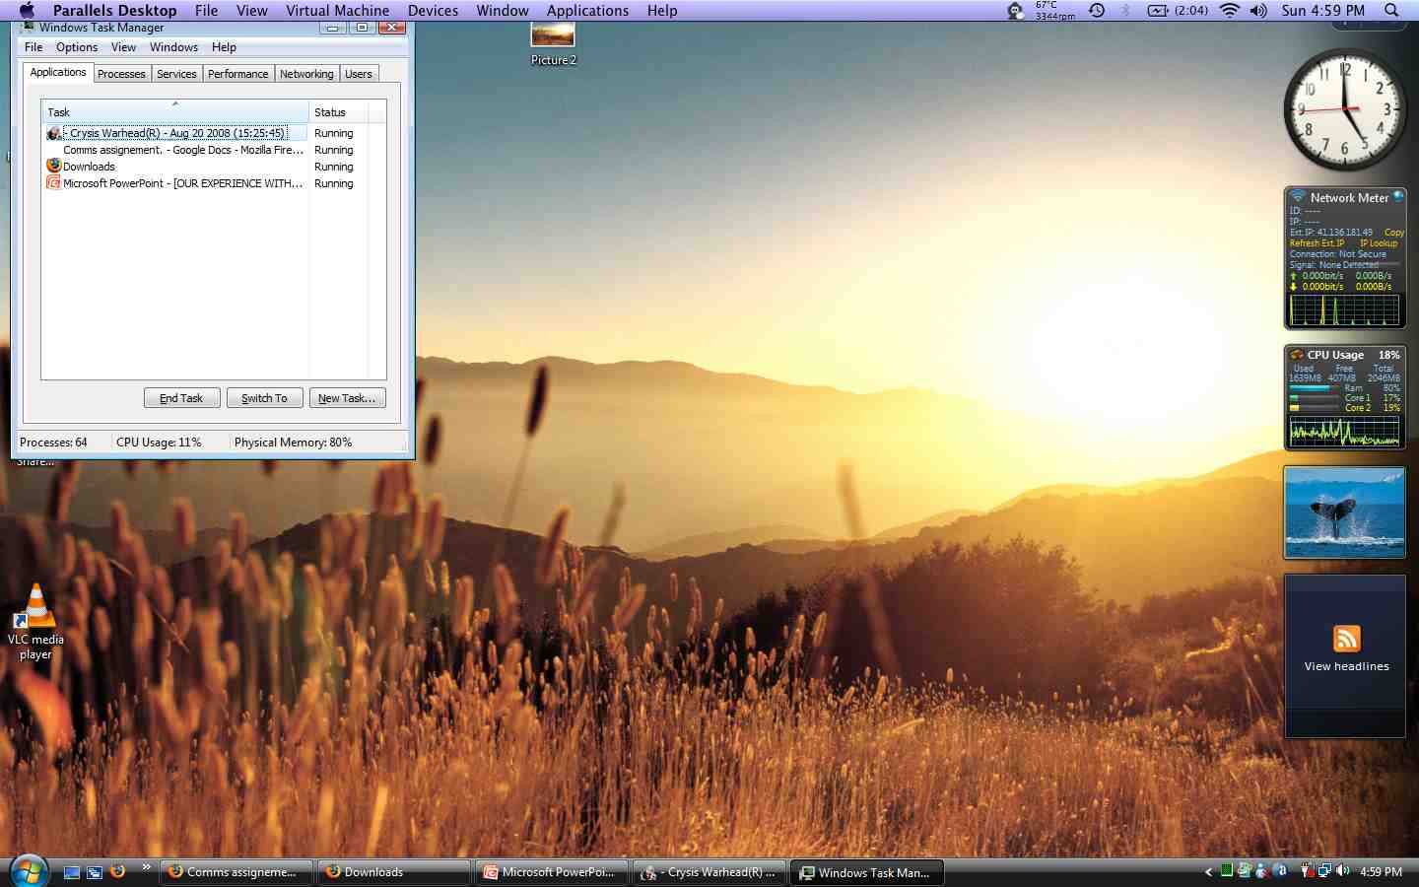
Task: Click the green grid tray icon
Action: point(1227,870)
